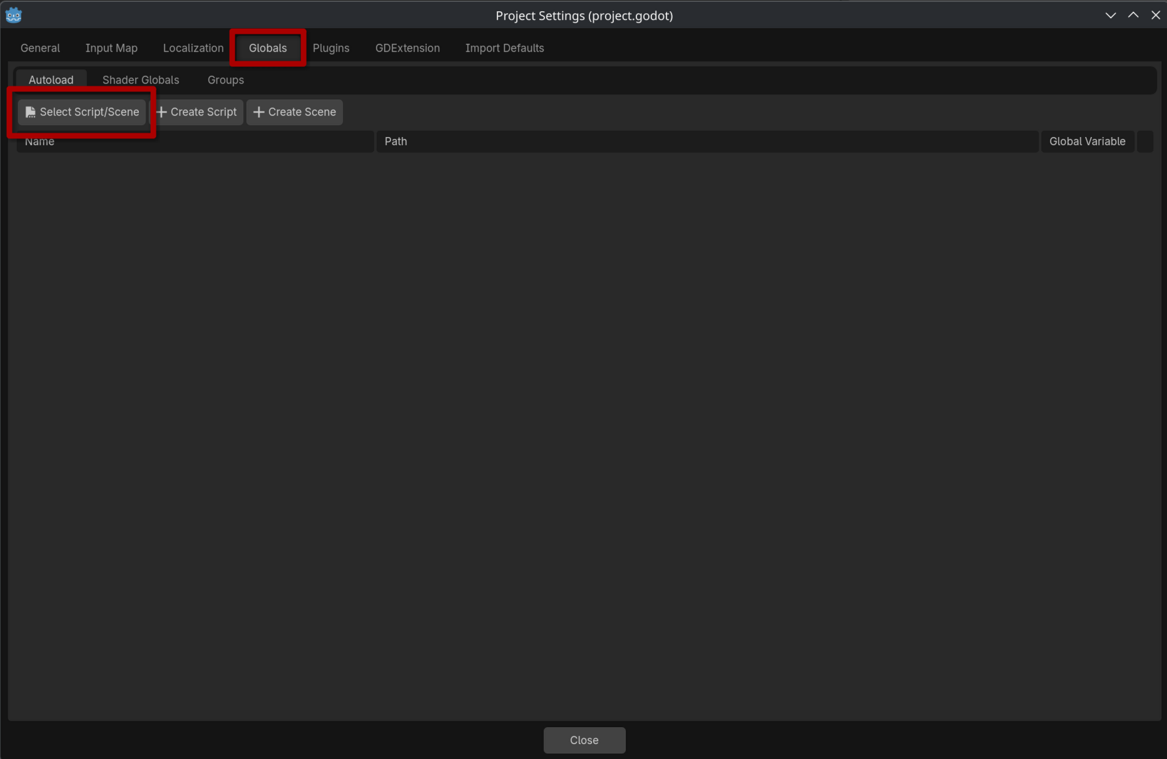Image resolution: width=1167 pixels, height=759 pixels.
Task: Close the Project Settings dialog via Close button
Action: click(584, 740)
